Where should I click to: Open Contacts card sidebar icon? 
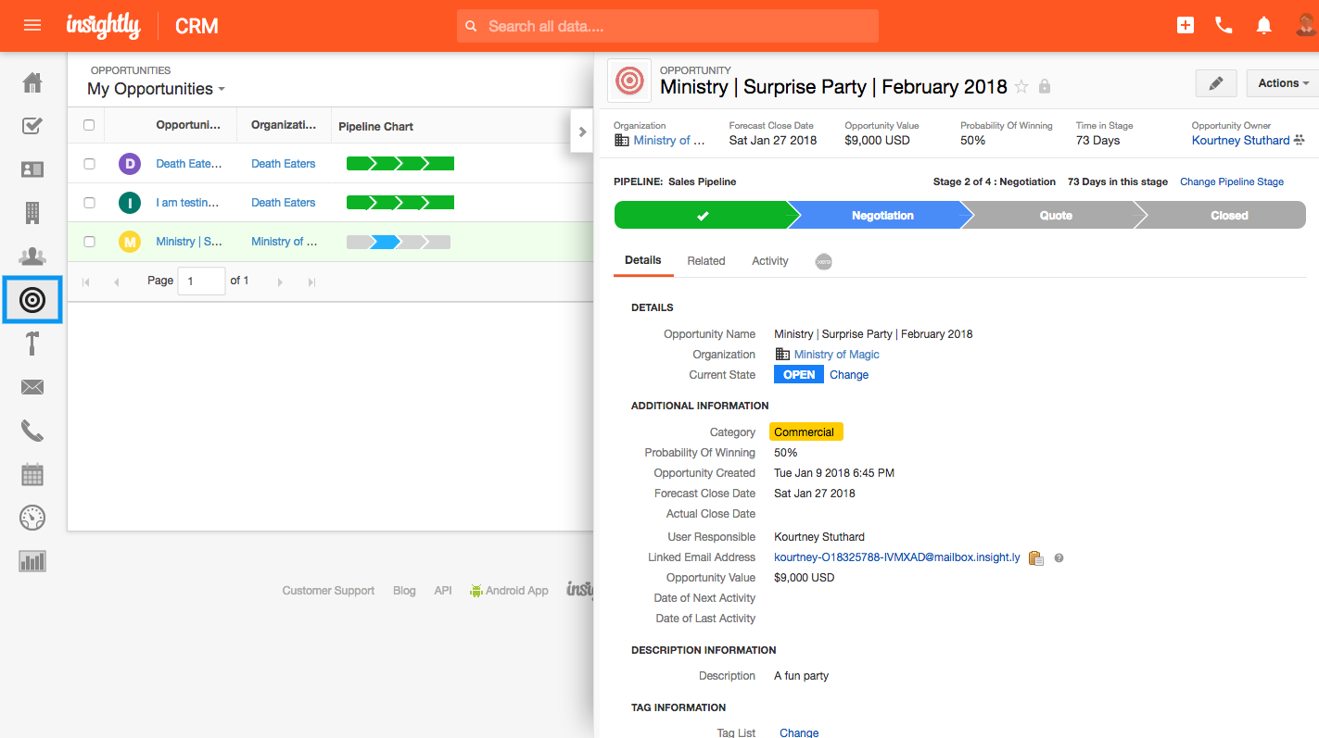coord(32,169)
